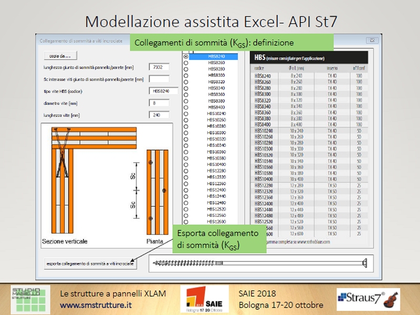Click 'esporta collegamento di sommità a viti incrociate'
This screenshot has width=420, height=315.
point(90,264)
